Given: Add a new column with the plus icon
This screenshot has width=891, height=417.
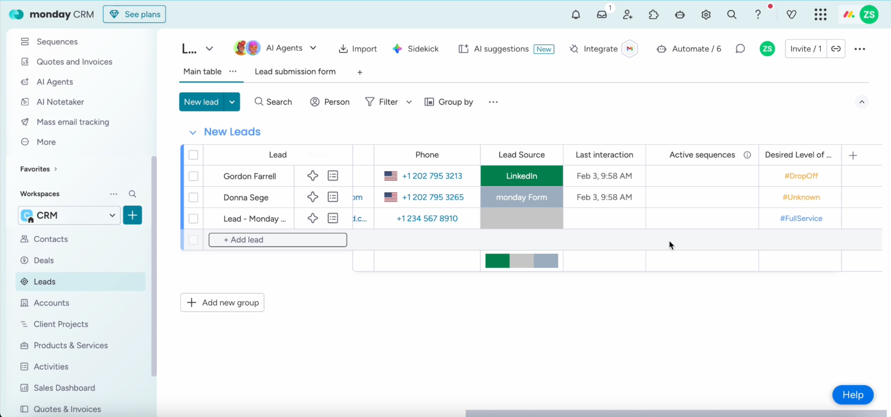Looking at the screenshot, I should point(853,155).
